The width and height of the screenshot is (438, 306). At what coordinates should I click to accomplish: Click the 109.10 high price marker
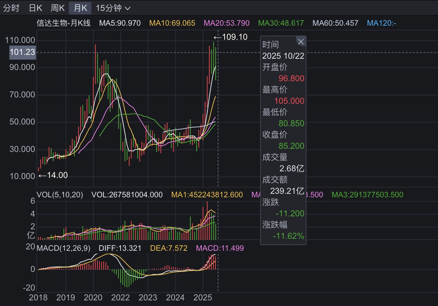tap(231, 37)
